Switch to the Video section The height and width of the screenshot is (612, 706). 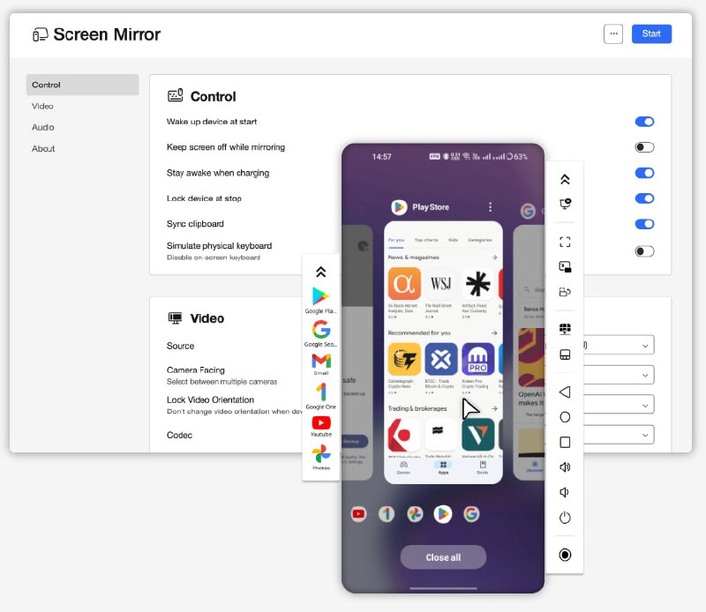pos(43,106)
